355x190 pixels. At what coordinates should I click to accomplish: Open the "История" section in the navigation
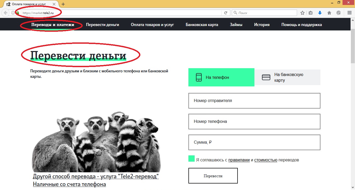pos(262,24)
